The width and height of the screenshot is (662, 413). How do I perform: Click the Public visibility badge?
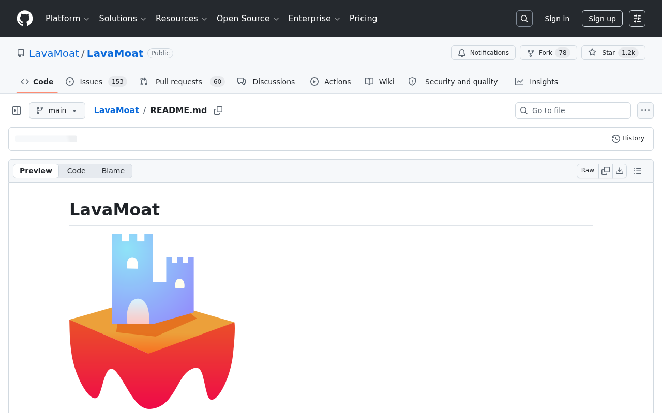point(160,53)
